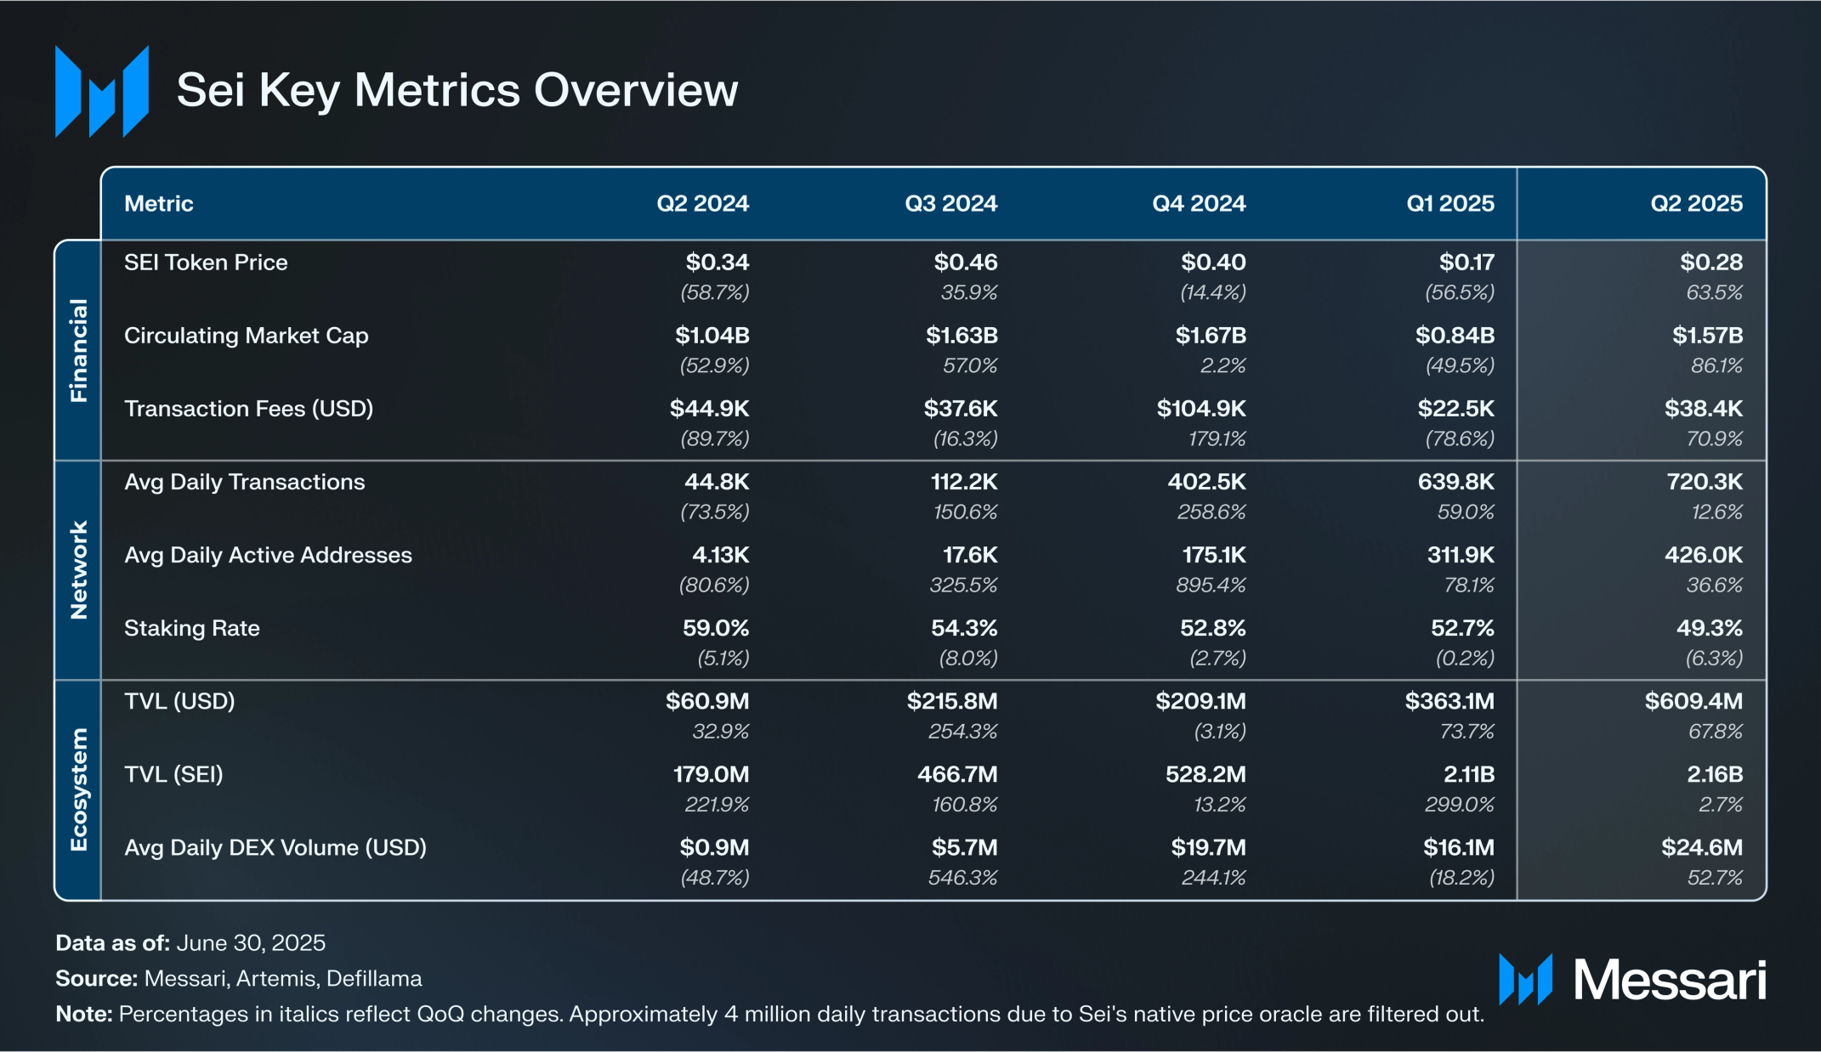Click the 'Q2 2024' column header

pos(703,203)
